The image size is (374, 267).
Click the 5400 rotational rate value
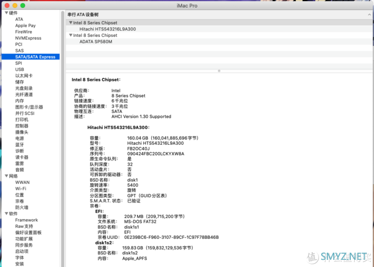(133, 185)
